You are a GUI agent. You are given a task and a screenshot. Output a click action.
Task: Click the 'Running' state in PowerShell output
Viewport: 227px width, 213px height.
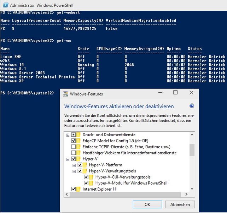point(86,65)
